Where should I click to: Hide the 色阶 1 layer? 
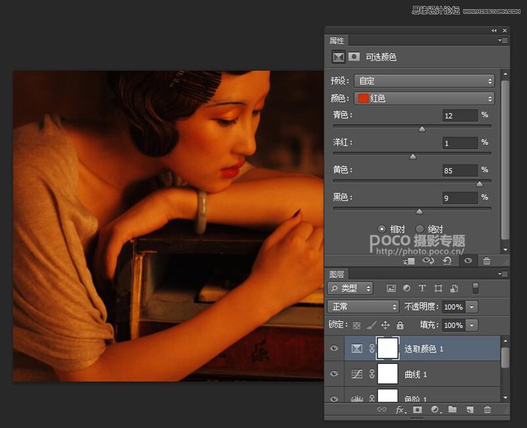334,399
